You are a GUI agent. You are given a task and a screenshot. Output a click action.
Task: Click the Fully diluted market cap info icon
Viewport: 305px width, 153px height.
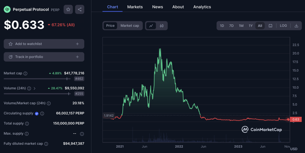point(46,144)
